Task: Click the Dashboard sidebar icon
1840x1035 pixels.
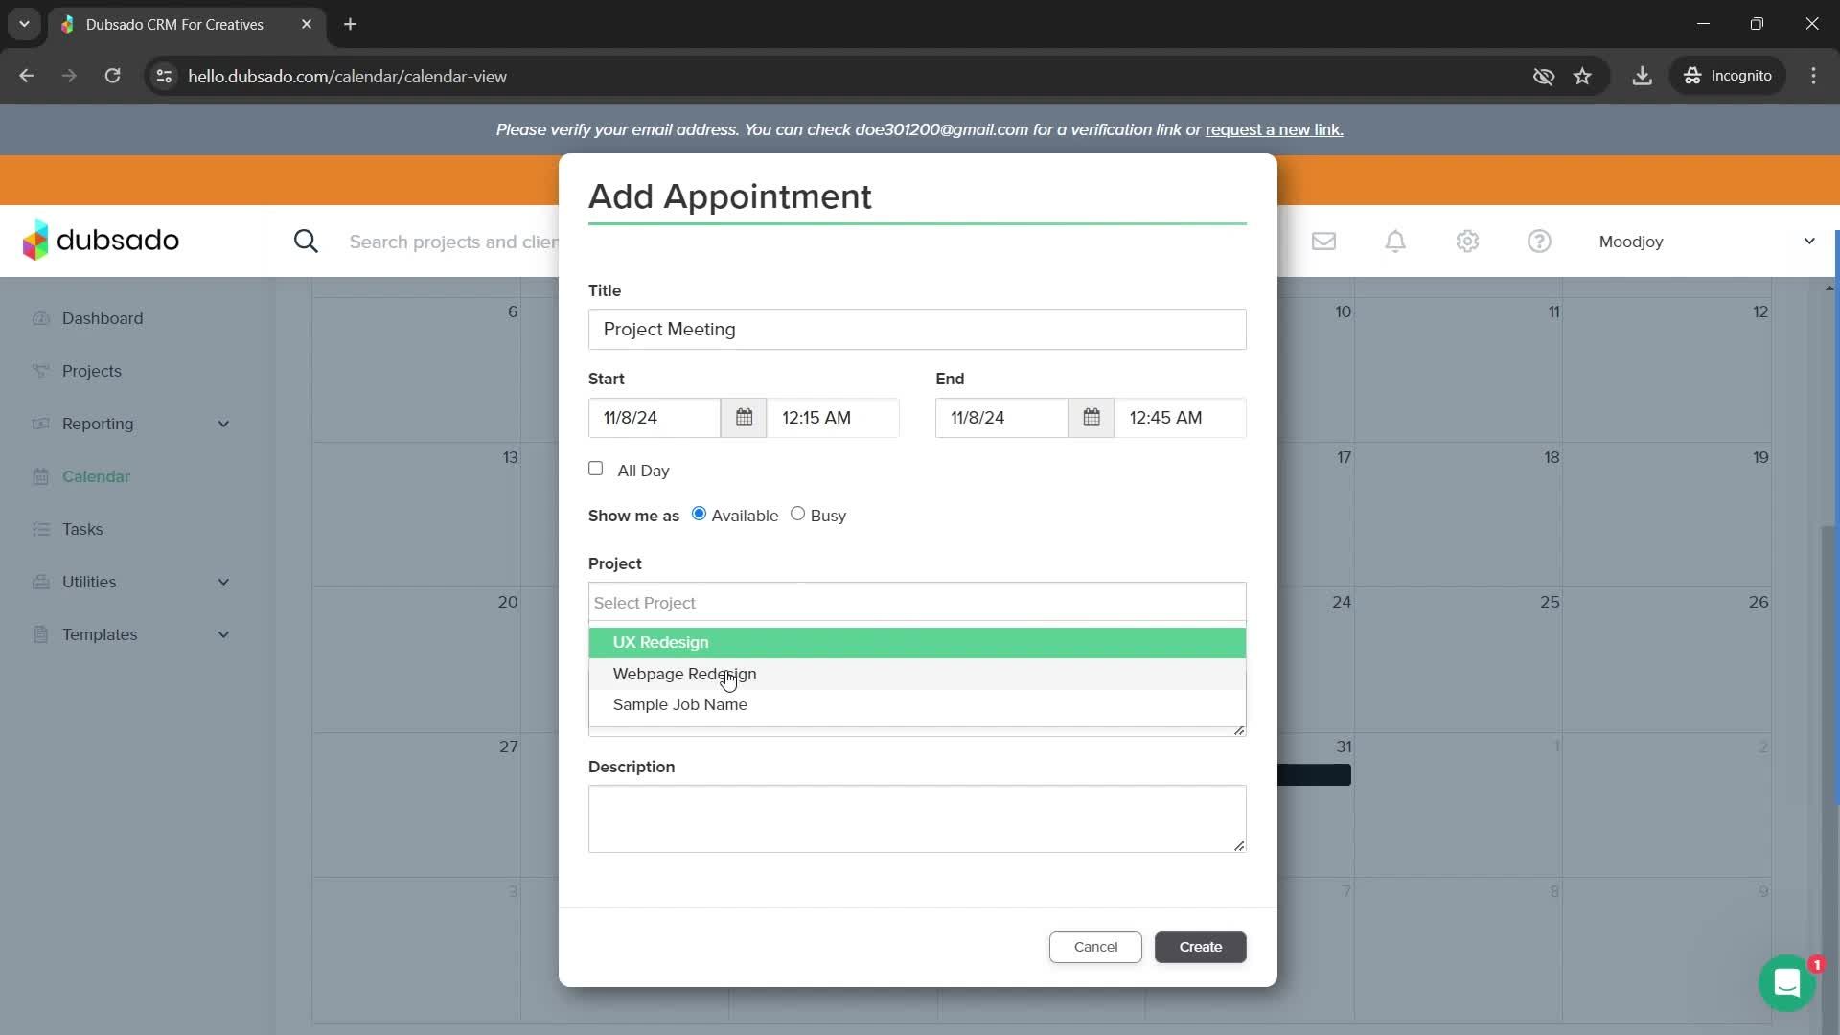Action: point(40,318)
